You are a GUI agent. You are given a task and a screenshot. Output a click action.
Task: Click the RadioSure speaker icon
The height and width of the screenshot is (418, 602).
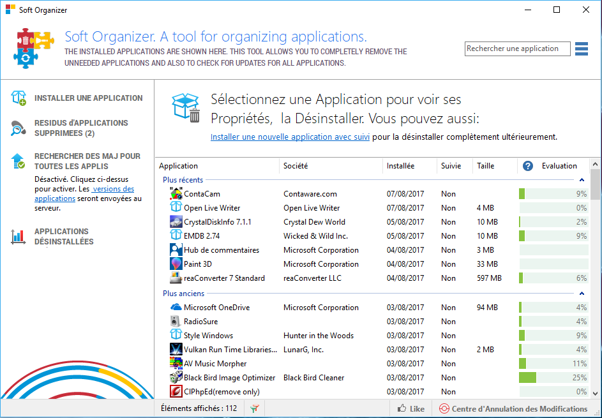coord(175,321)
